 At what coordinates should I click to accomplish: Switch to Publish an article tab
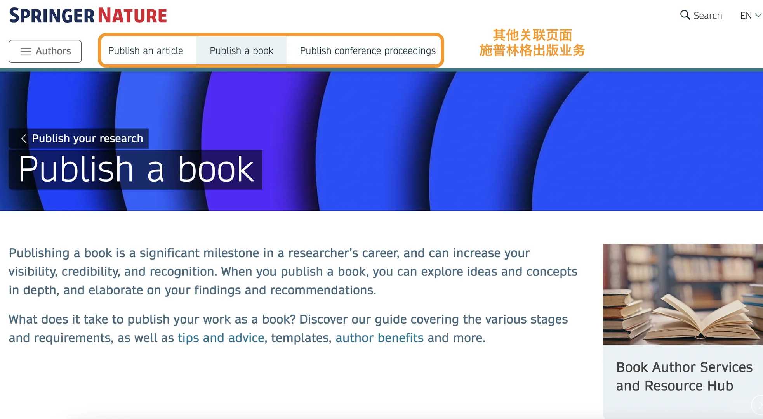tap(146, 51)
